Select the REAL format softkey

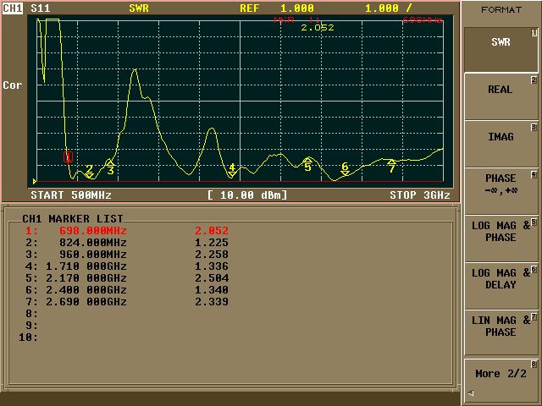tap(501, 97)
